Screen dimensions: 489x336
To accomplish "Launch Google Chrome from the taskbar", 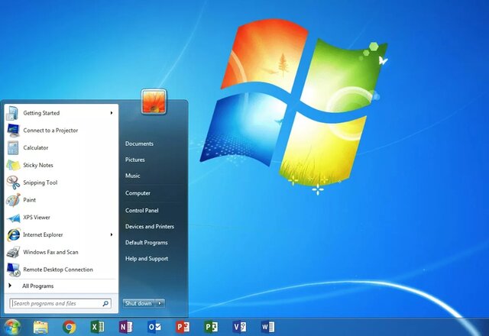I will pyautogui.click(x=69, y=328).
